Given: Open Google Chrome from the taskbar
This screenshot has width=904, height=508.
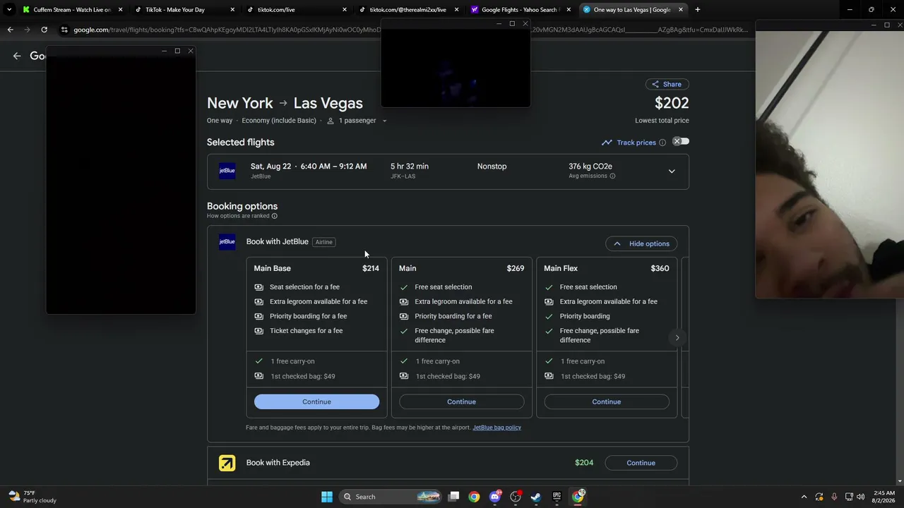Looking at the screenshot, I should tap(474, 497).
